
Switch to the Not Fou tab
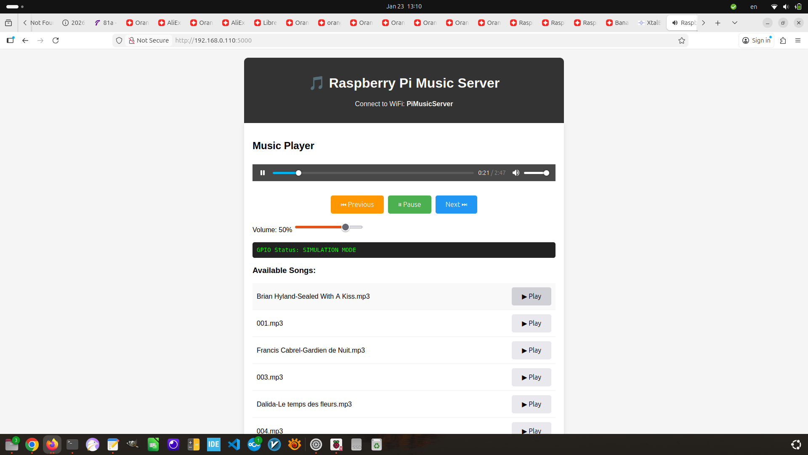[x=41, y=23]
